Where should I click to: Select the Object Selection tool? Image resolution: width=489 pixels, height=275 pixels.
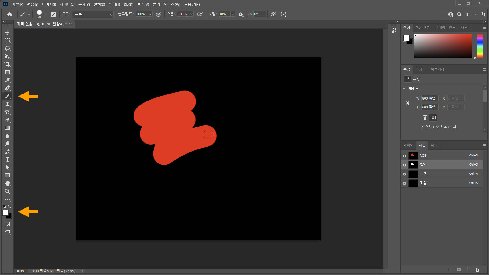pyautogui.click(x=7, y=56)
